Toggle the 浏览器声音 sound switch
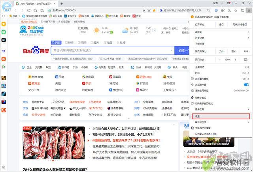The image size is (253, 172). pos(246,84)
